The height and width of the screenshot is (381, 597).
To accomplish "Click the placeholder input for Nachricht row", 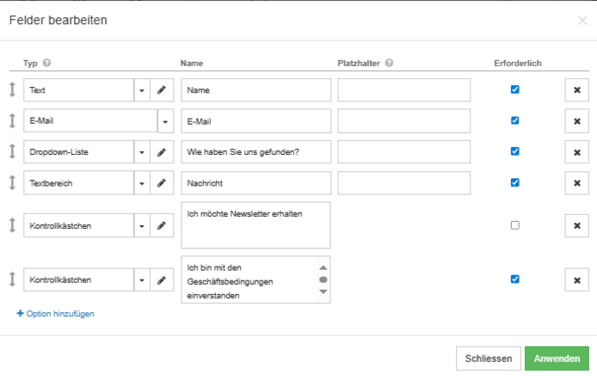I will coord(404,183).
